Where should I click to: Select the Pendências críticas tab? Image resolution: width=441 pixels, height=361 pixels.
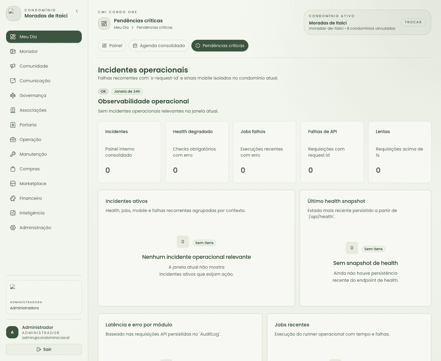click(220, 46)
